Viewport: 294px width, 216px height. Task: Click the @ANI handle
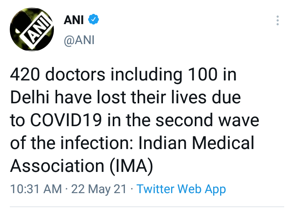click(79, 40)
